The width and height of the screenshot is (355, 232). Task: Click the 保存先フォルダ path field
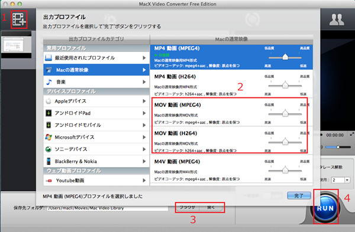coord(108,208)
